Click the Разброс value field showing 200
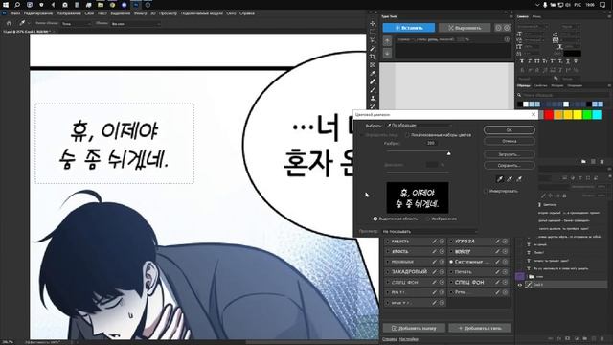Screen dimensions: 613x345 [431, 143]
